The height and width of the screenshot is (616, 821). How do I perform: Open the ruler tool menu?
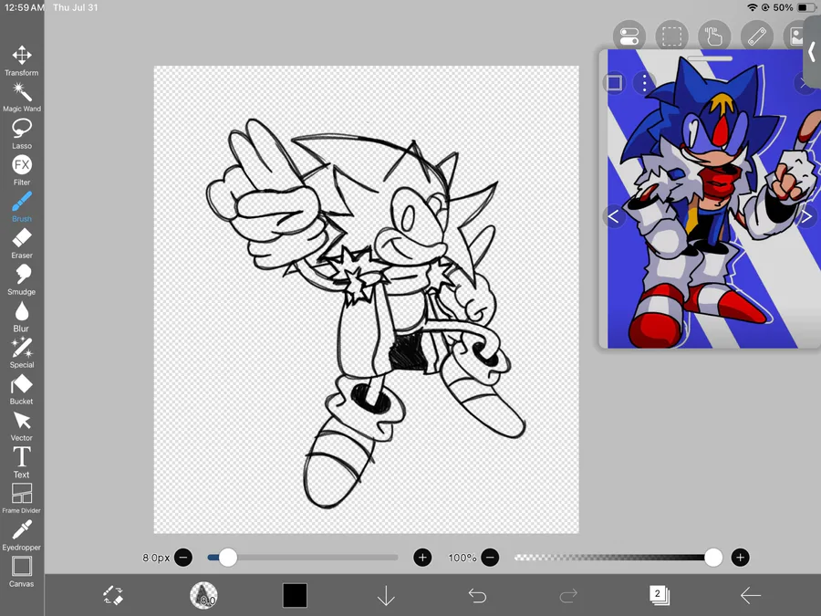coord(756,37)
